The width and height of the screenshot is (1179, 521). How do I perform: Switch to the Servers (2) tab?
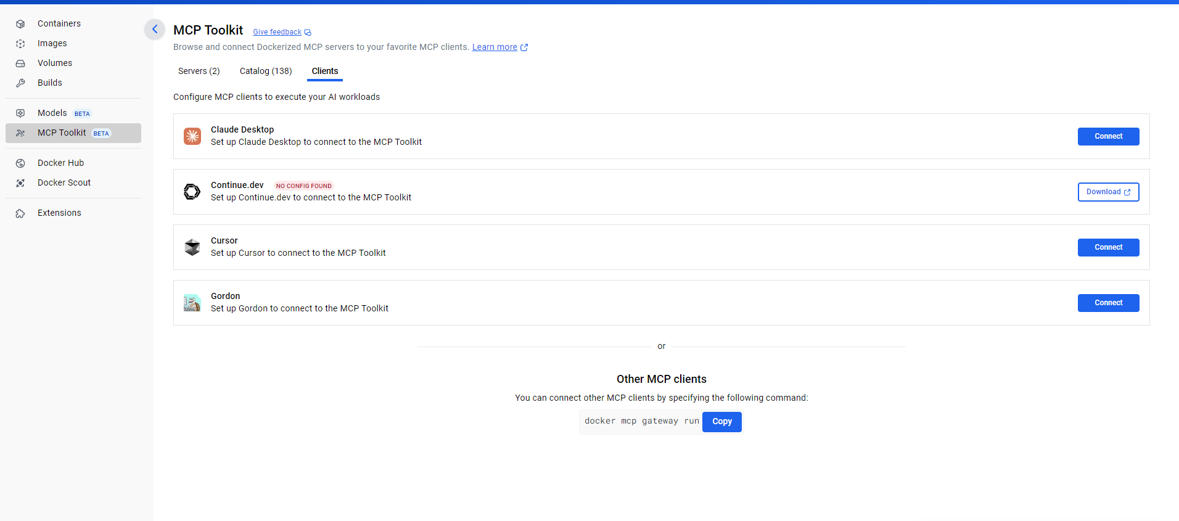pos(199,71)
